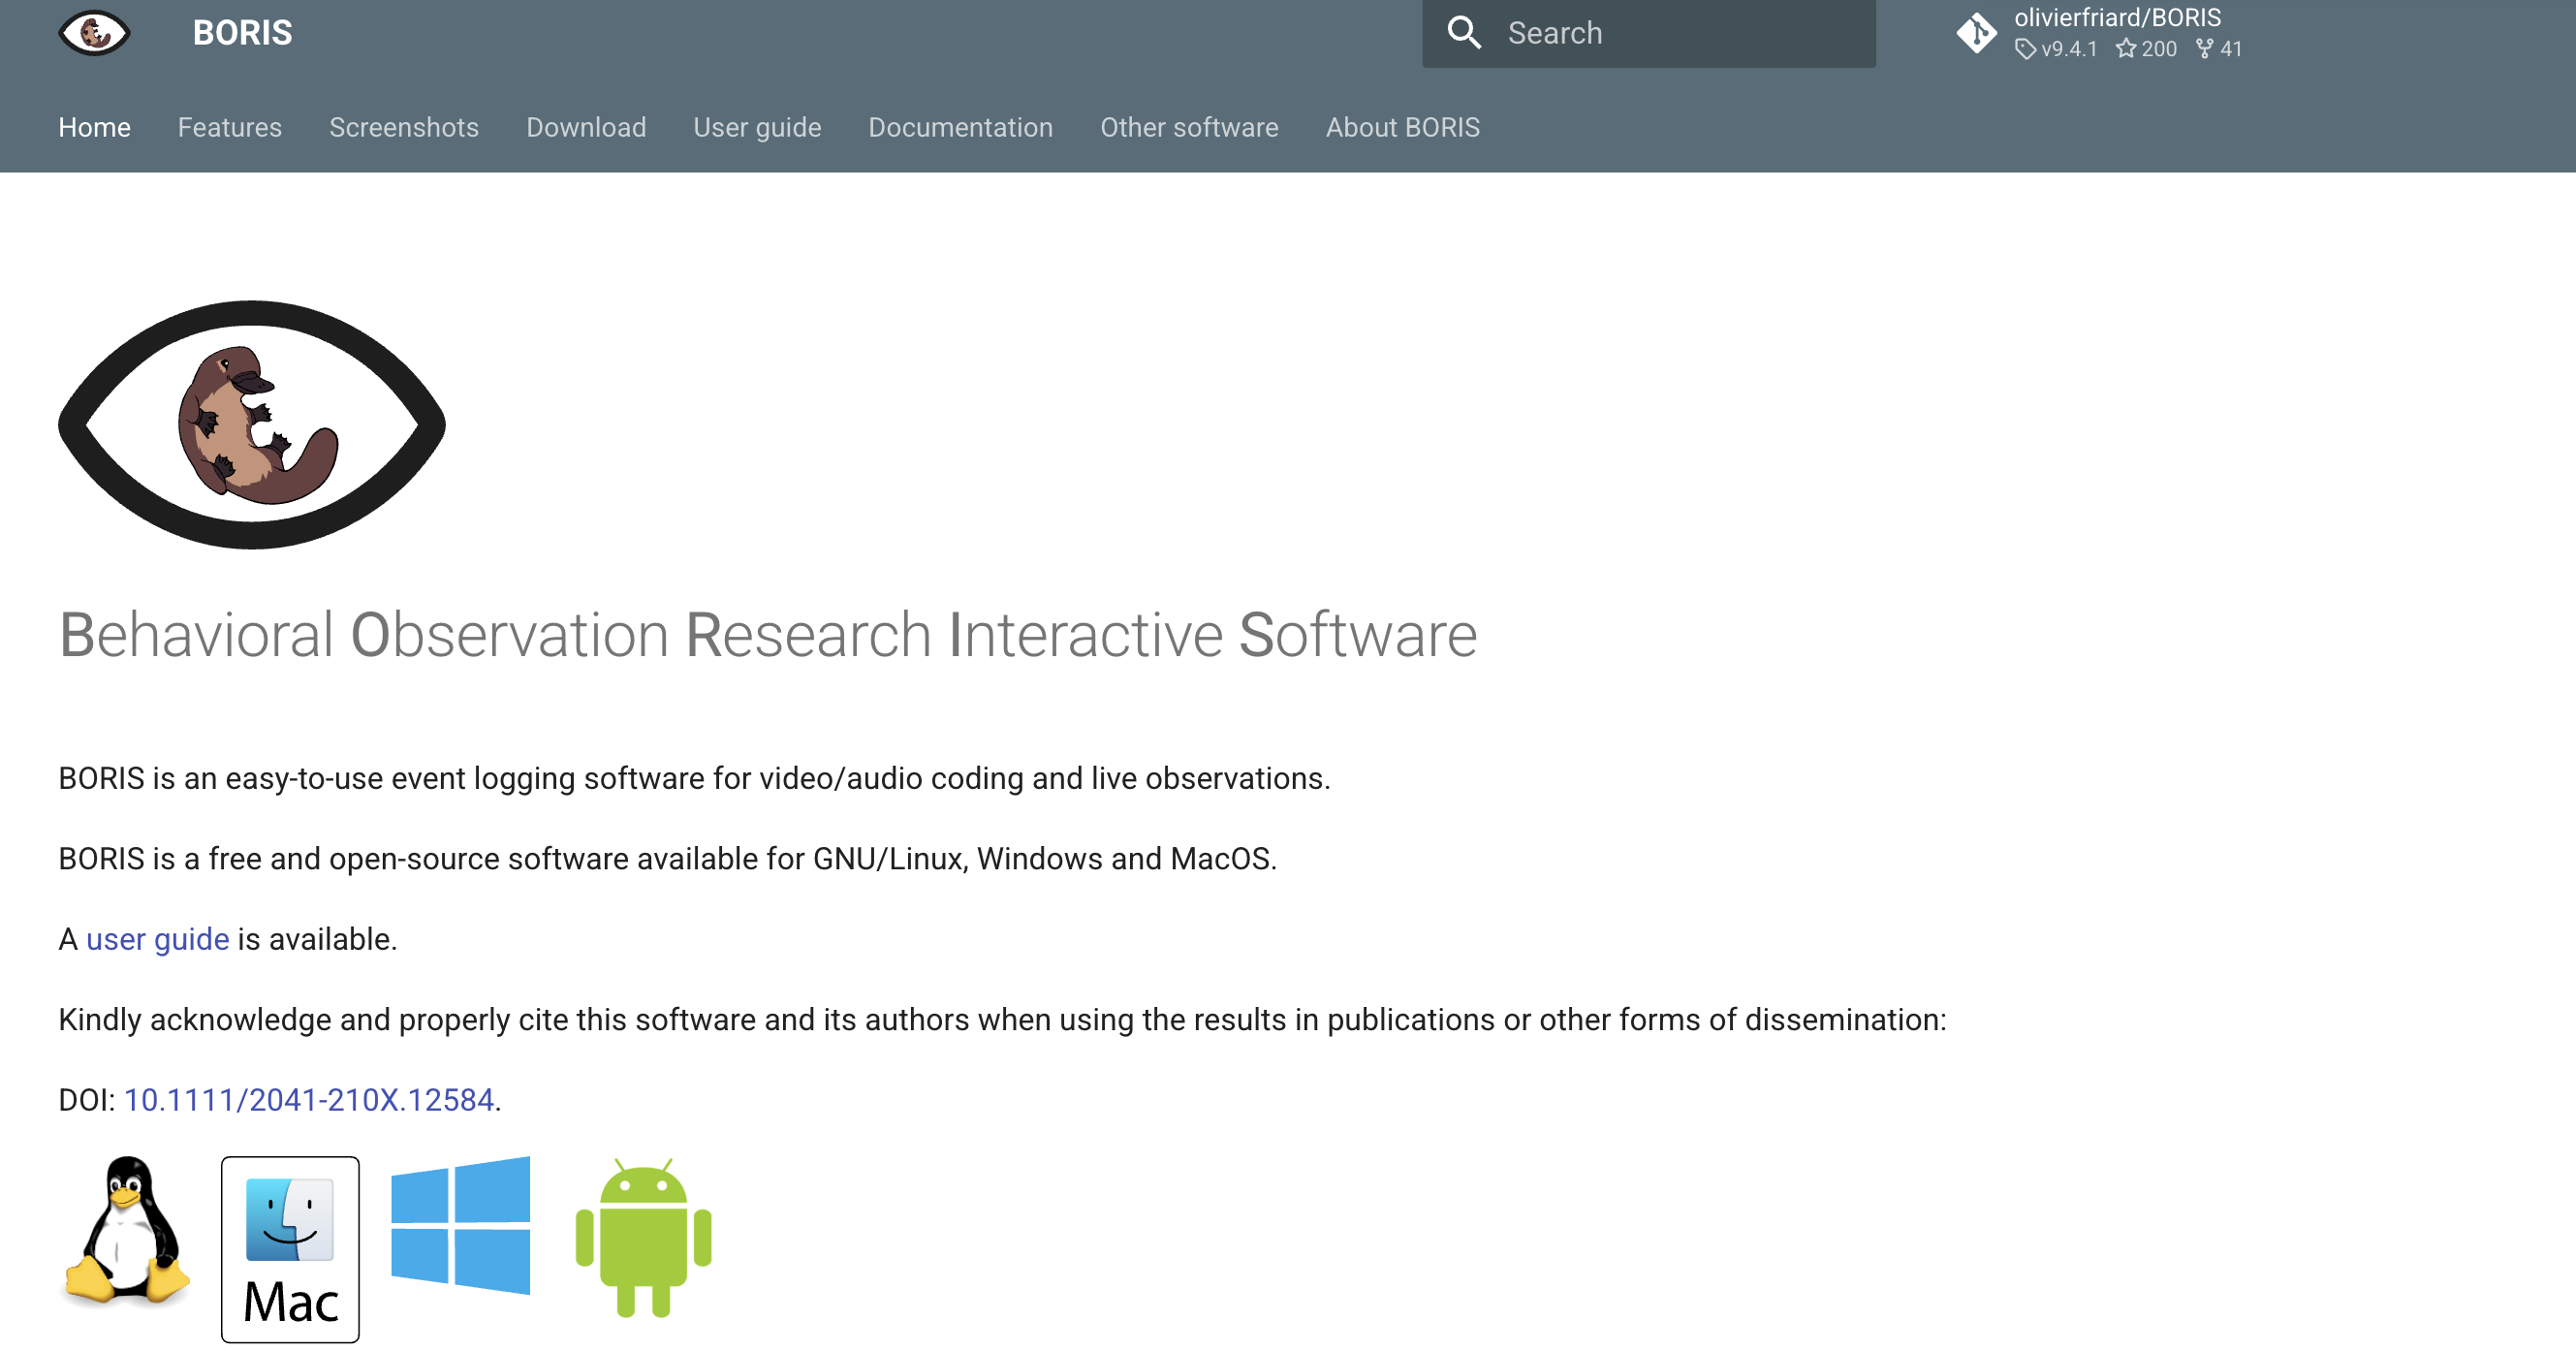This screenshot has width=2576, height=1351.
Task: Click the BORIS platypus eye logo
Action: pos(96,33)
